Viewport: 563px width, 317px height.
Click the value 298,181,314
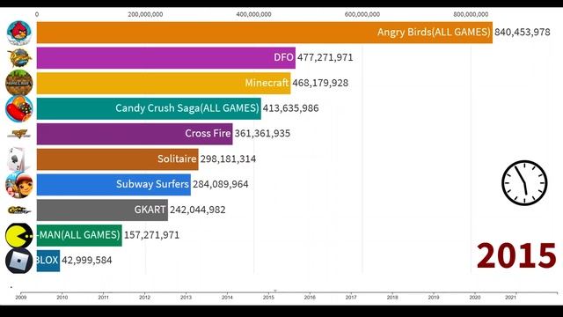pos(228,158)
